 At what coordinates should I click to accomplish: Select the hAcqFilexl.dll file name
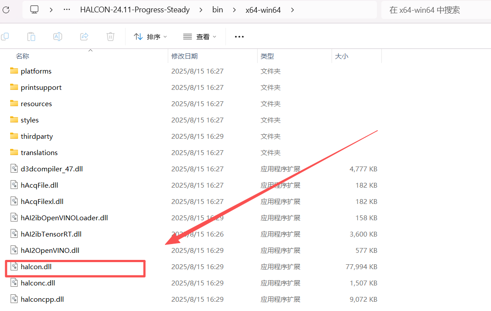42,202
